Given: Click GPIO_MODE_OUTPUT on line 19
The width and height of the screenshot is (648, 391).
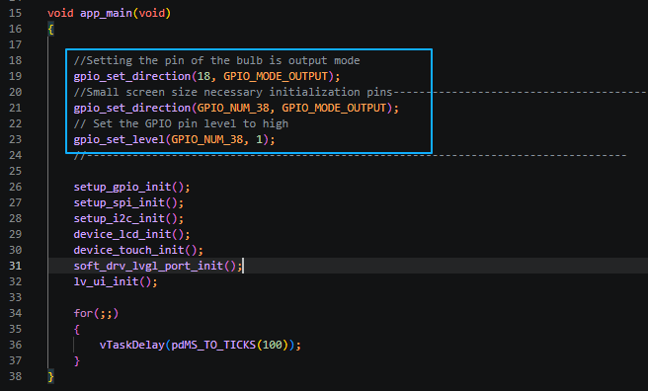Looking at the screenshot, I should click(x=276, y=76).
